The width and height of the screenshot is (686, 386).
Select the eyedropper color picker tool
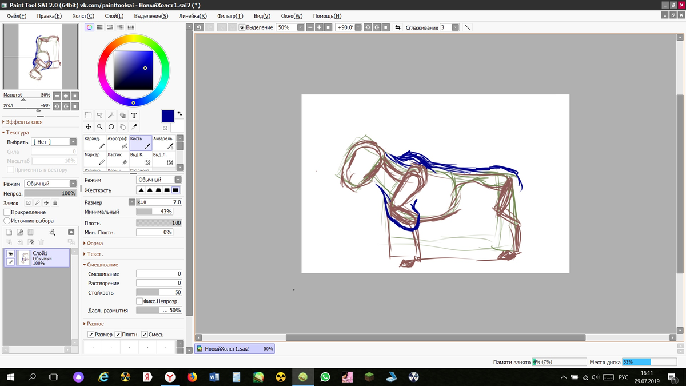(x=134, y=127)
